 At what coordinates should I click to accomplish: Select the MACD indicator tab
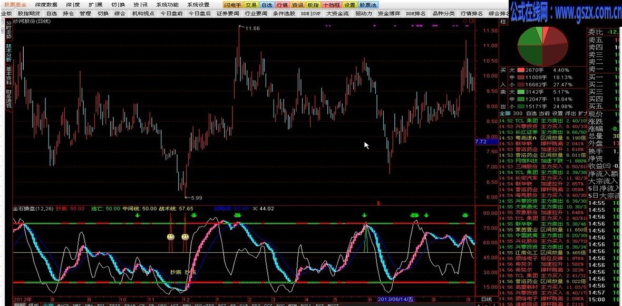pyautogui.click(x=63, y=303)
